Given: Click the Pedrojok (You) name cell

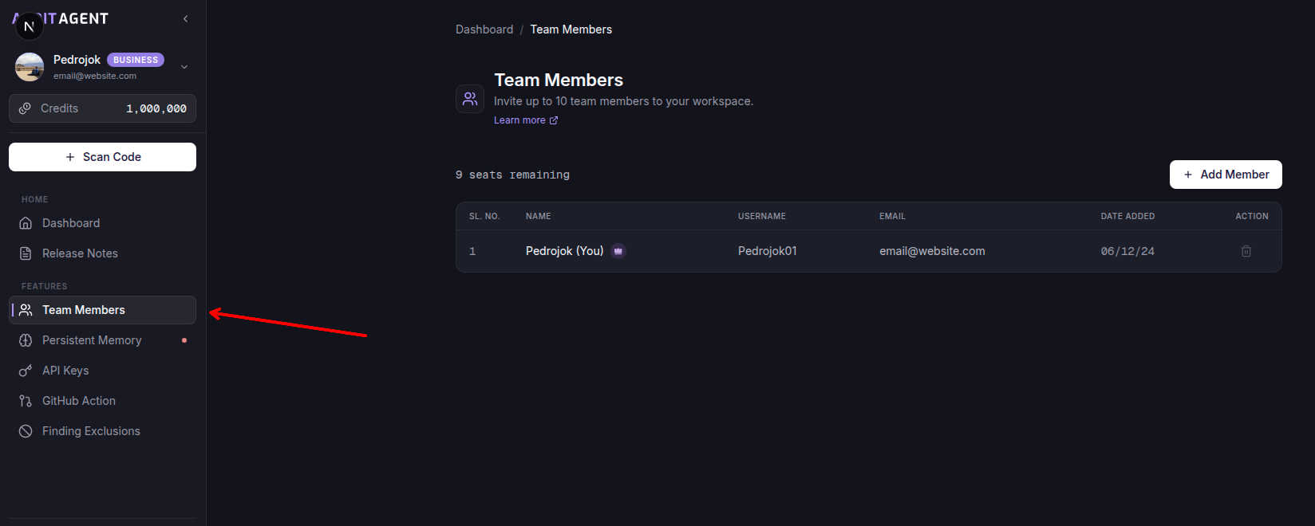Looking at the screenshot, I should click(564, 251).
